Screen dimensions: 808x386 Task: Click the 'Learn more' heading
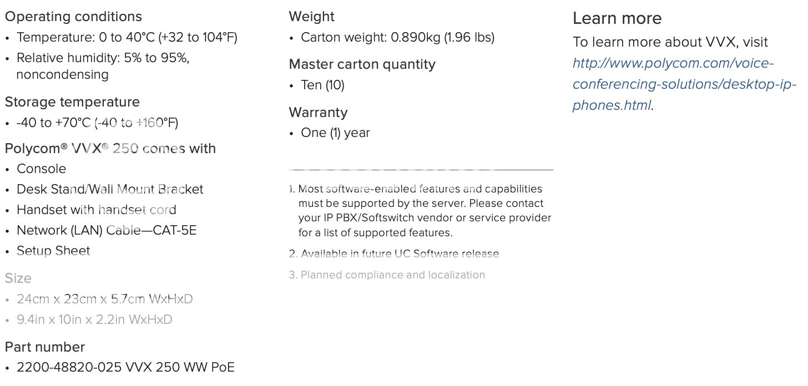tap(617, 18)
